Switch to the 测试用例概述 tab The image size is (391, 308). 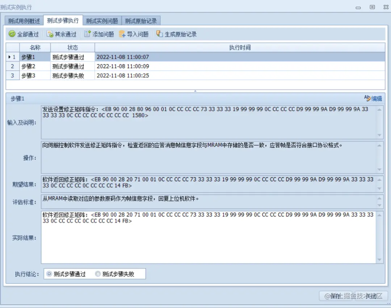pos(24,21)
